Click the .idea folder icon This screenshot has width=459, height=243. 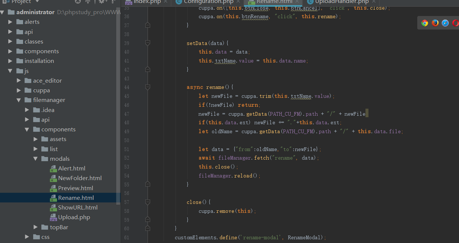coord(36,110)
